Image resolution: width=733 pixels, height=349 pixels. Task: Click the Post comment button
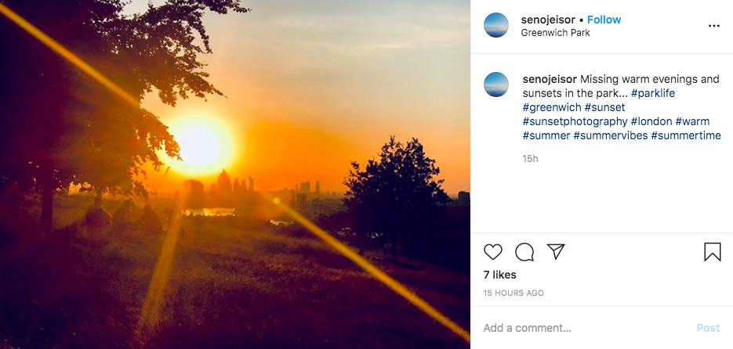click(x=708, y=328)
